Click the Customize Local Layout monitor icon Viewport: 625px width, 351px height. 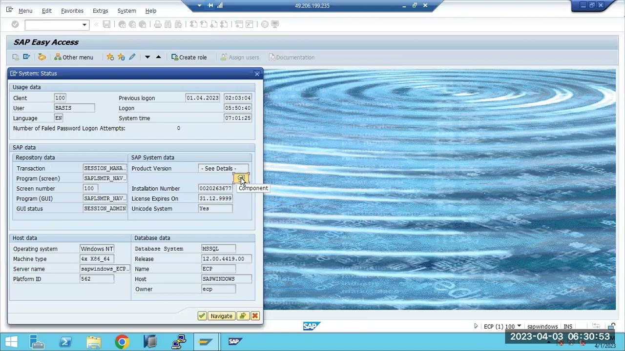(x=275, y=24)
